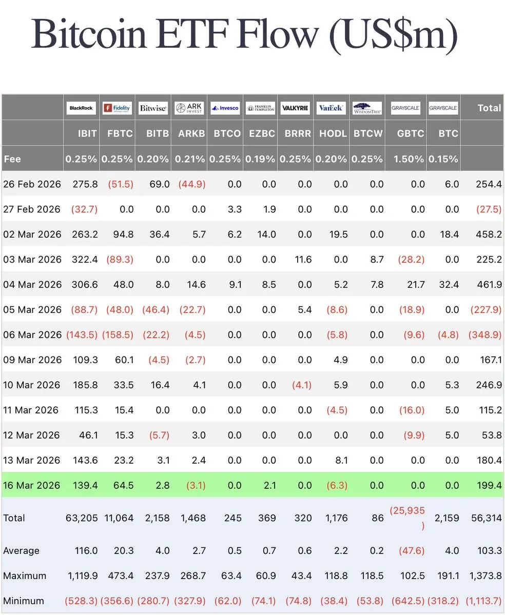Select the 06 Mar 2026 total (348.9)
This screenshot has width=505, height=615.
(485, 334)
